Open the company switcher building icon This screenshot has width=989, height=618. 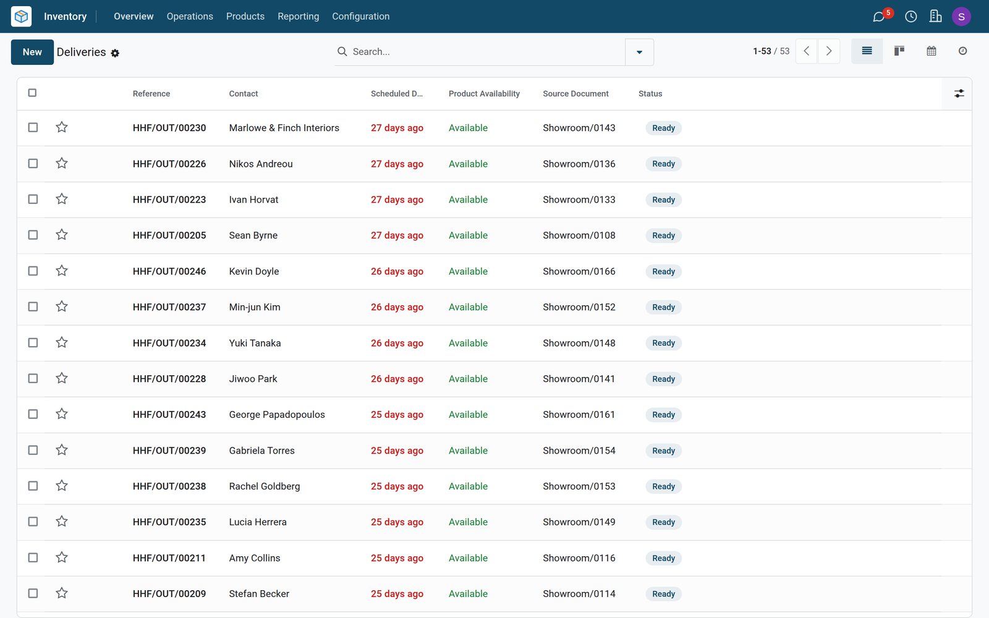(x=935, y=16)
